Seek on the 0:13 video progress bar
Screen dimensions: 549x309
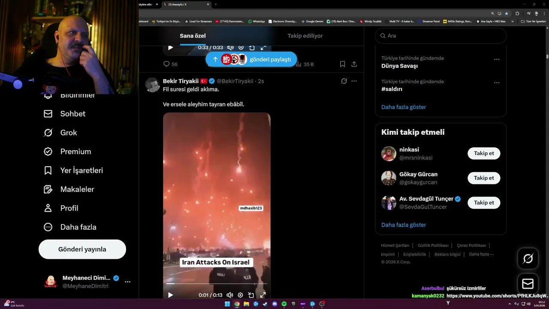pyautogui.click(x=217, y=284)
